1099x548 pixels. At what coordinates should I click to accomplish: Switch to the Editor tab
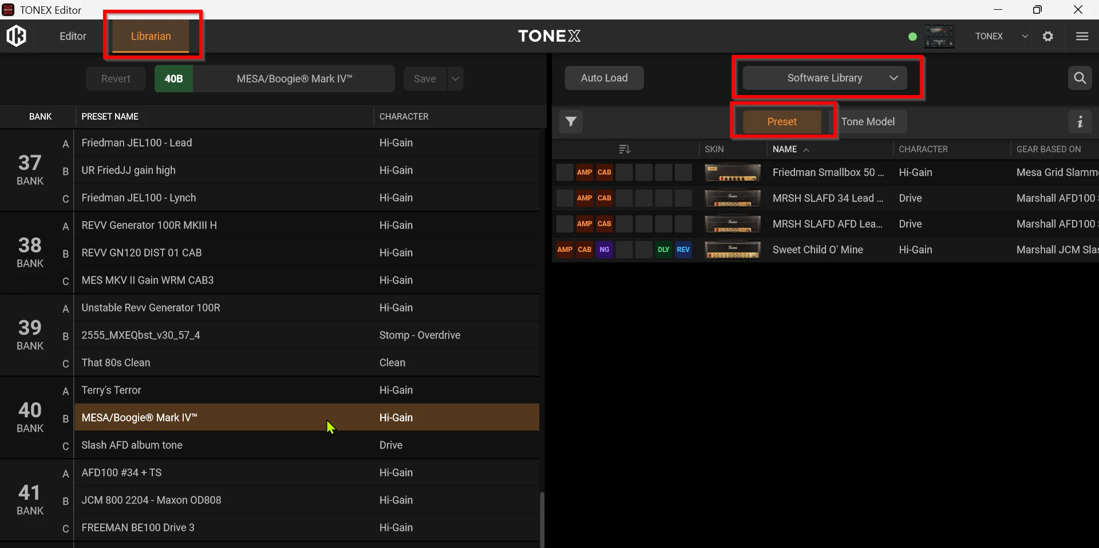point(73,36)
